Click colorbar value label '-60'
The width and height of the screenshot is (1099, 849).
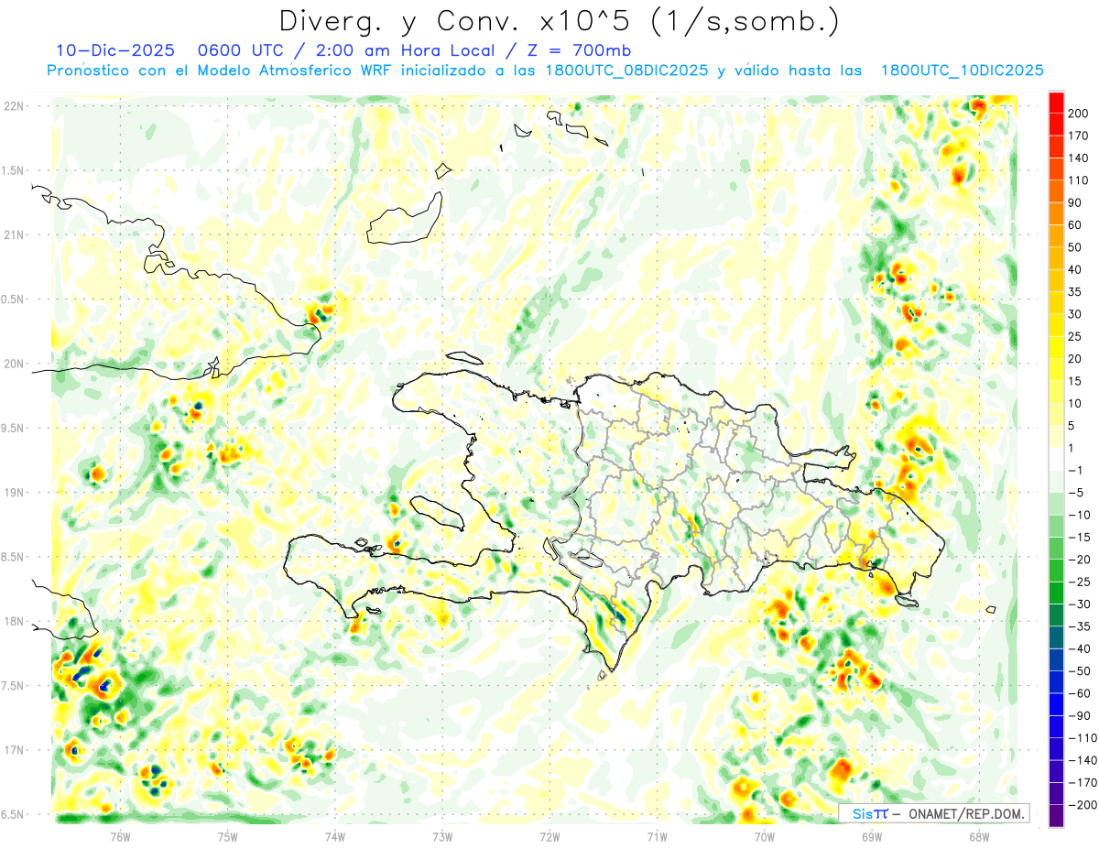pyautogui.click(x=1082, y=693)
